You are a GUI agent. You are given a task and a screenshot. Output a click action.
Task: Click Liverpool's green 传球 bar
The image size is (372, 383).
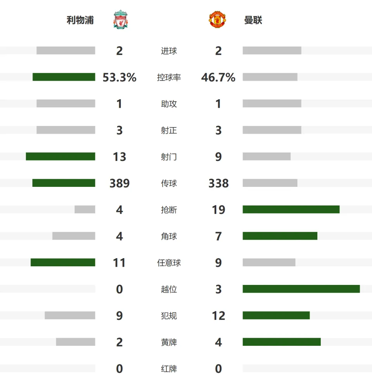[x=64, y=183]
